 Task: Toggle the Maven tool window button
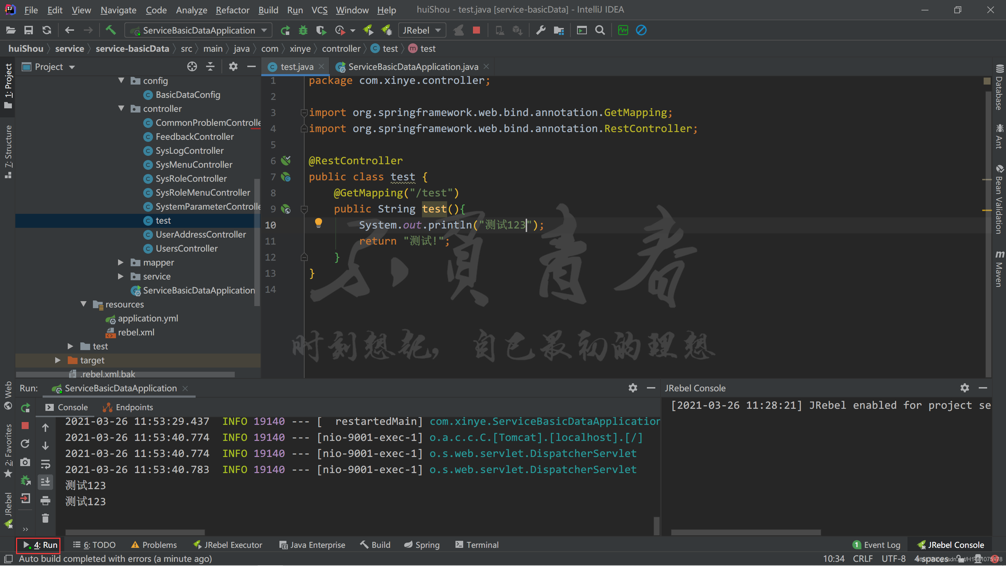[999, 269]
